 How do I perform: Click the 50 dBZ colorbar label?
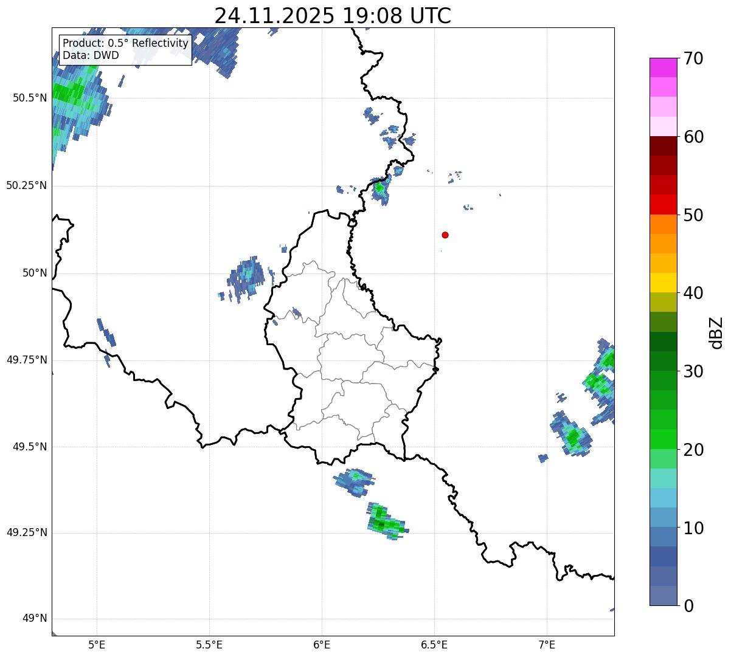point(693,215)
